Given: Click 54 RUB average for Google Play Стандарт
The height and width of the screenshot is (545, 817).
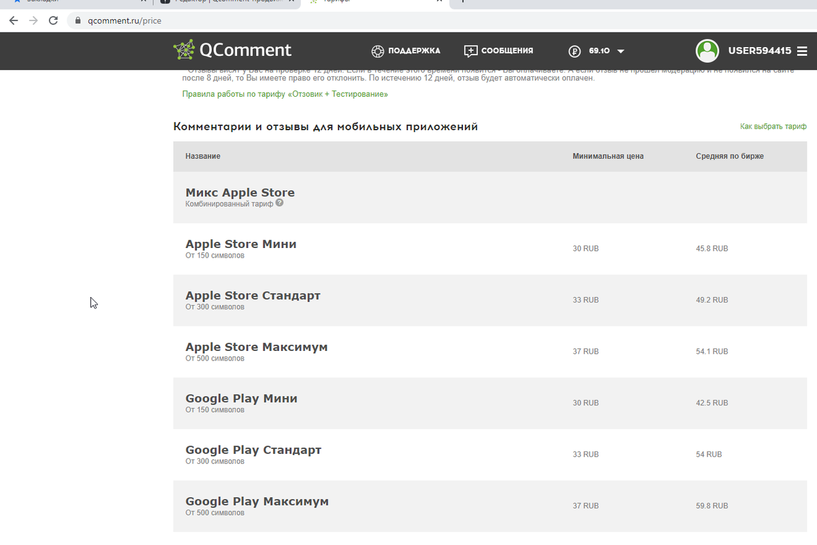Looking at the screenshot, I should pyautogui.click(x=709, y=454).
